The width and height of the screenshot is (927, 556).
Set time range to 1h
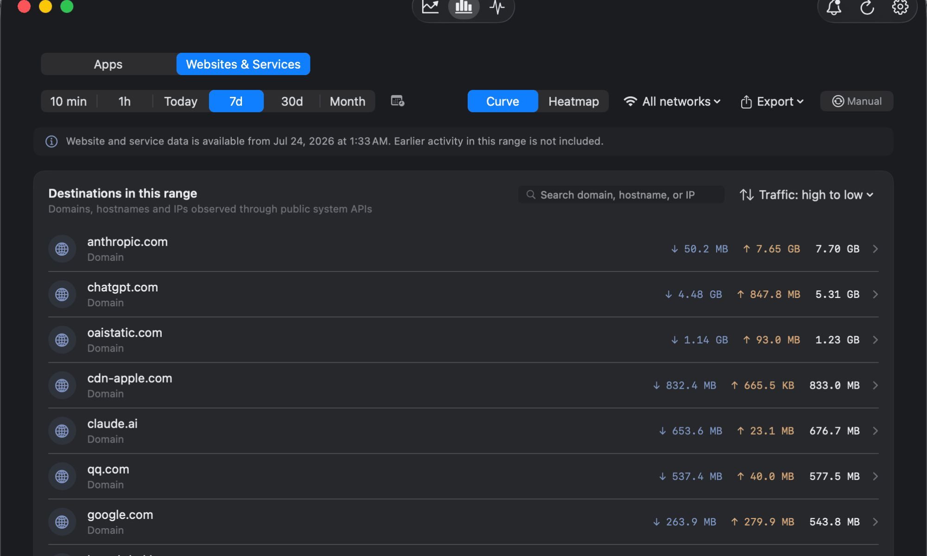click(x=125, y=101)
